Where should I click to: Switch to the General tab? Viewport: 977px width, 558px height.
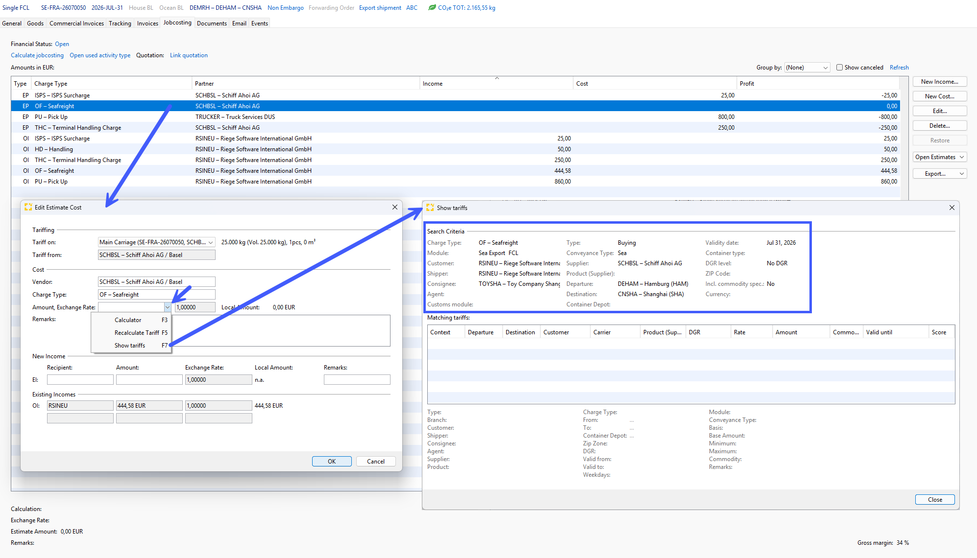point(12,23)
